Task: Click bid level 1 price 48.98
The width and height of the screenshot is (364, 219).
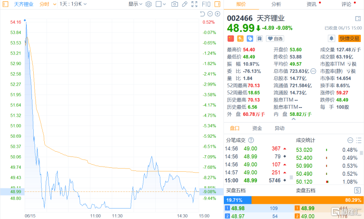Action: (238, 208)
